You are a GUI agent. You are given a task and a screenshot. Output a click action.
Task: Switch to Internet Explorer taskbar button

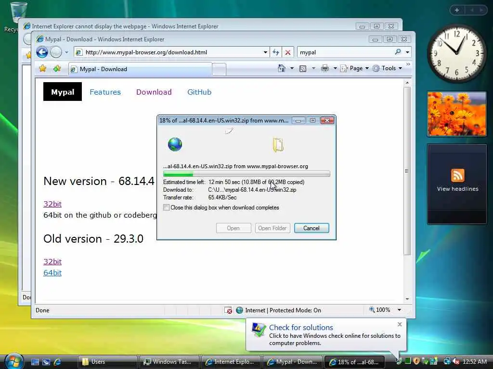[231, 362]
